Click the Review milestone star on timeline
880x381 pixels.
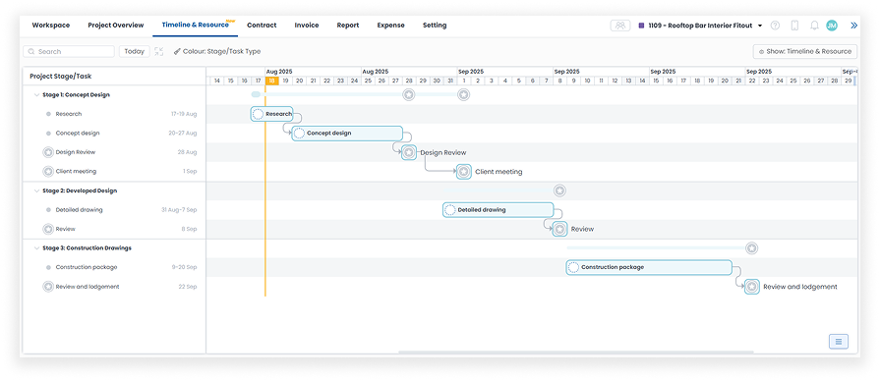click(x=559, y=229)
